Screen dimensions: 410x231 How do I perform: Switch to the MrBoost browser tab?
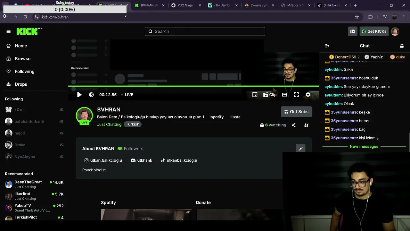(296, 5)
